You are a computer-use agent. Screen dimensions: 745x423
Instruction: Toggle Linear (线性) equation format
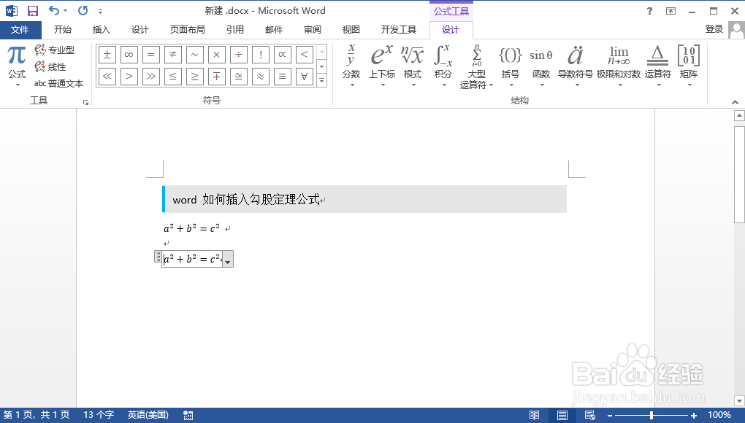point(50,66)
